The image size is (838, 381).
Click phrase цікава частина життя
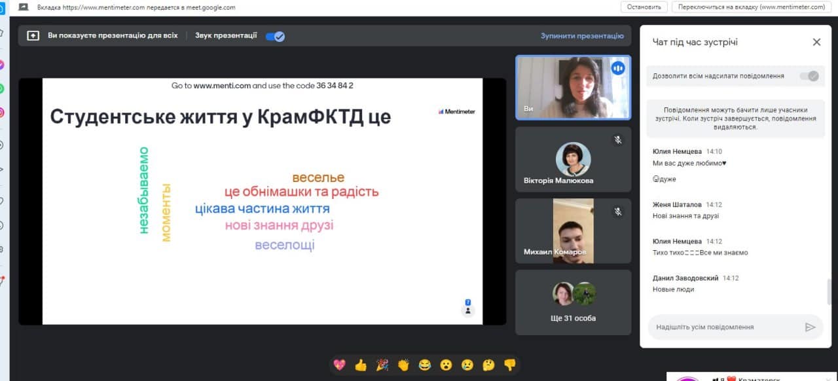[263, 209]
